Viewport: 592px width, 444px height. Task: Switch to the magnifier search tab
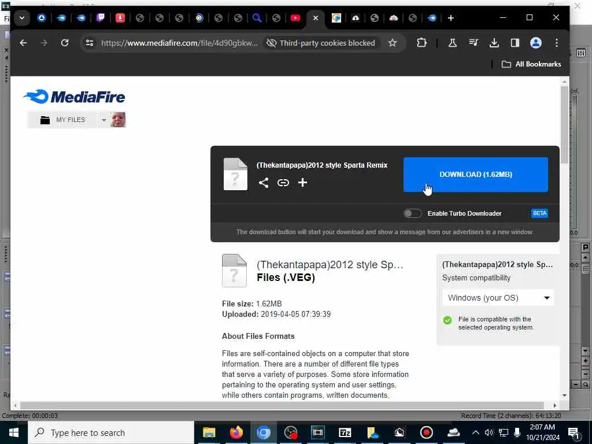257,18
